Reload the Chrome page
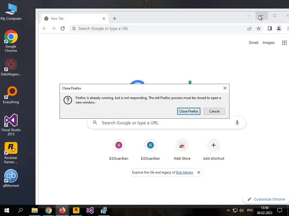Screen dimensions: 289x216 tap(63, 28)
